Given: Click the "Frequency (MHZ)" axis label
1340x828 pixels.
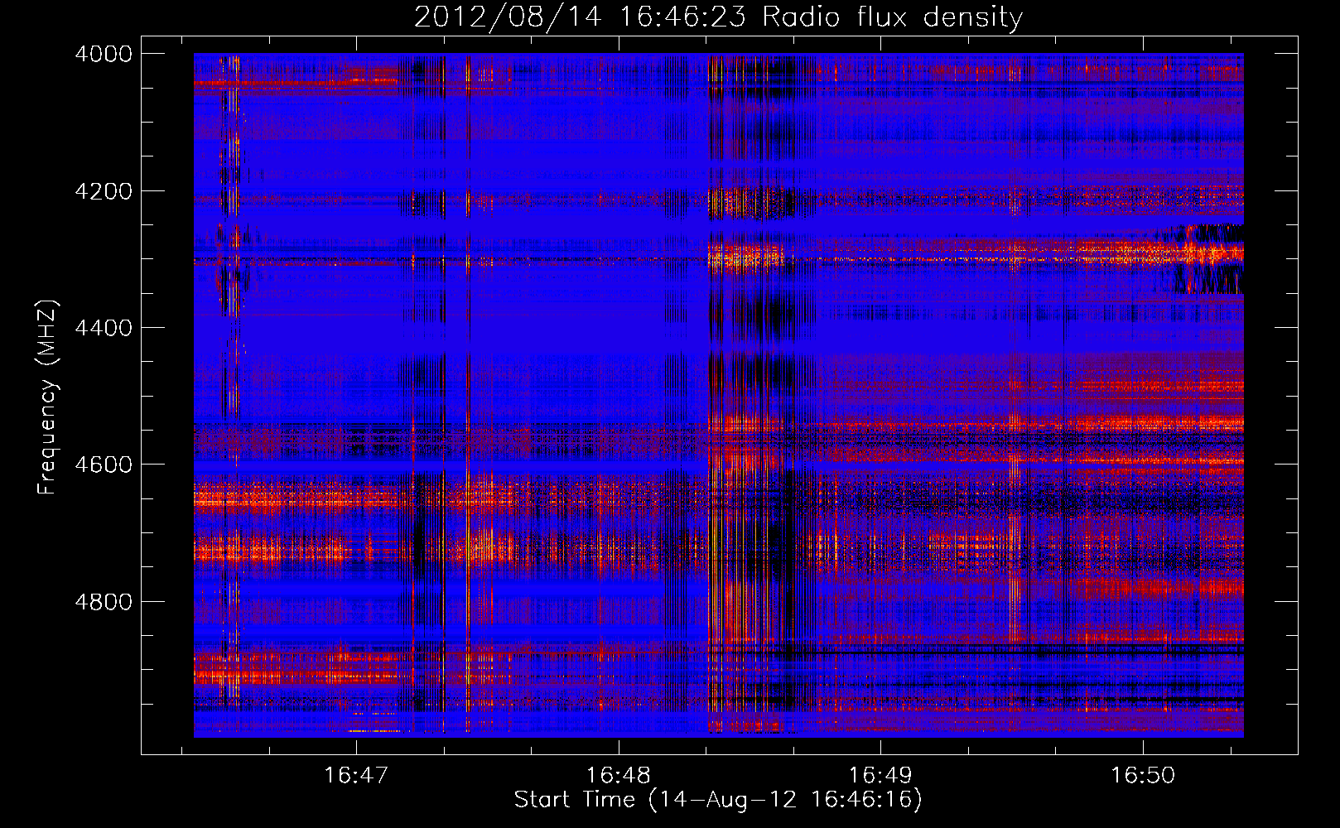Looking at the screenshot, I should click(47, 397).
